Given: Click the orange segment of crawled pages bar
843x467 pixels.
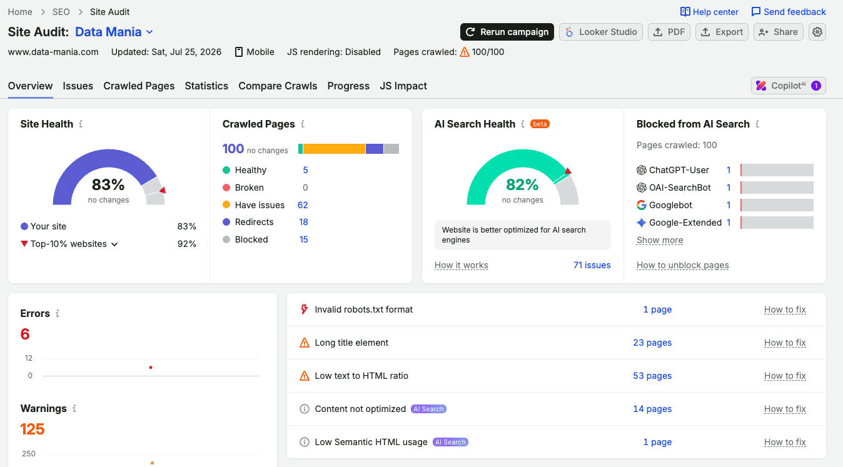Looking at the screenshot, I should click(x=334, y=149).
